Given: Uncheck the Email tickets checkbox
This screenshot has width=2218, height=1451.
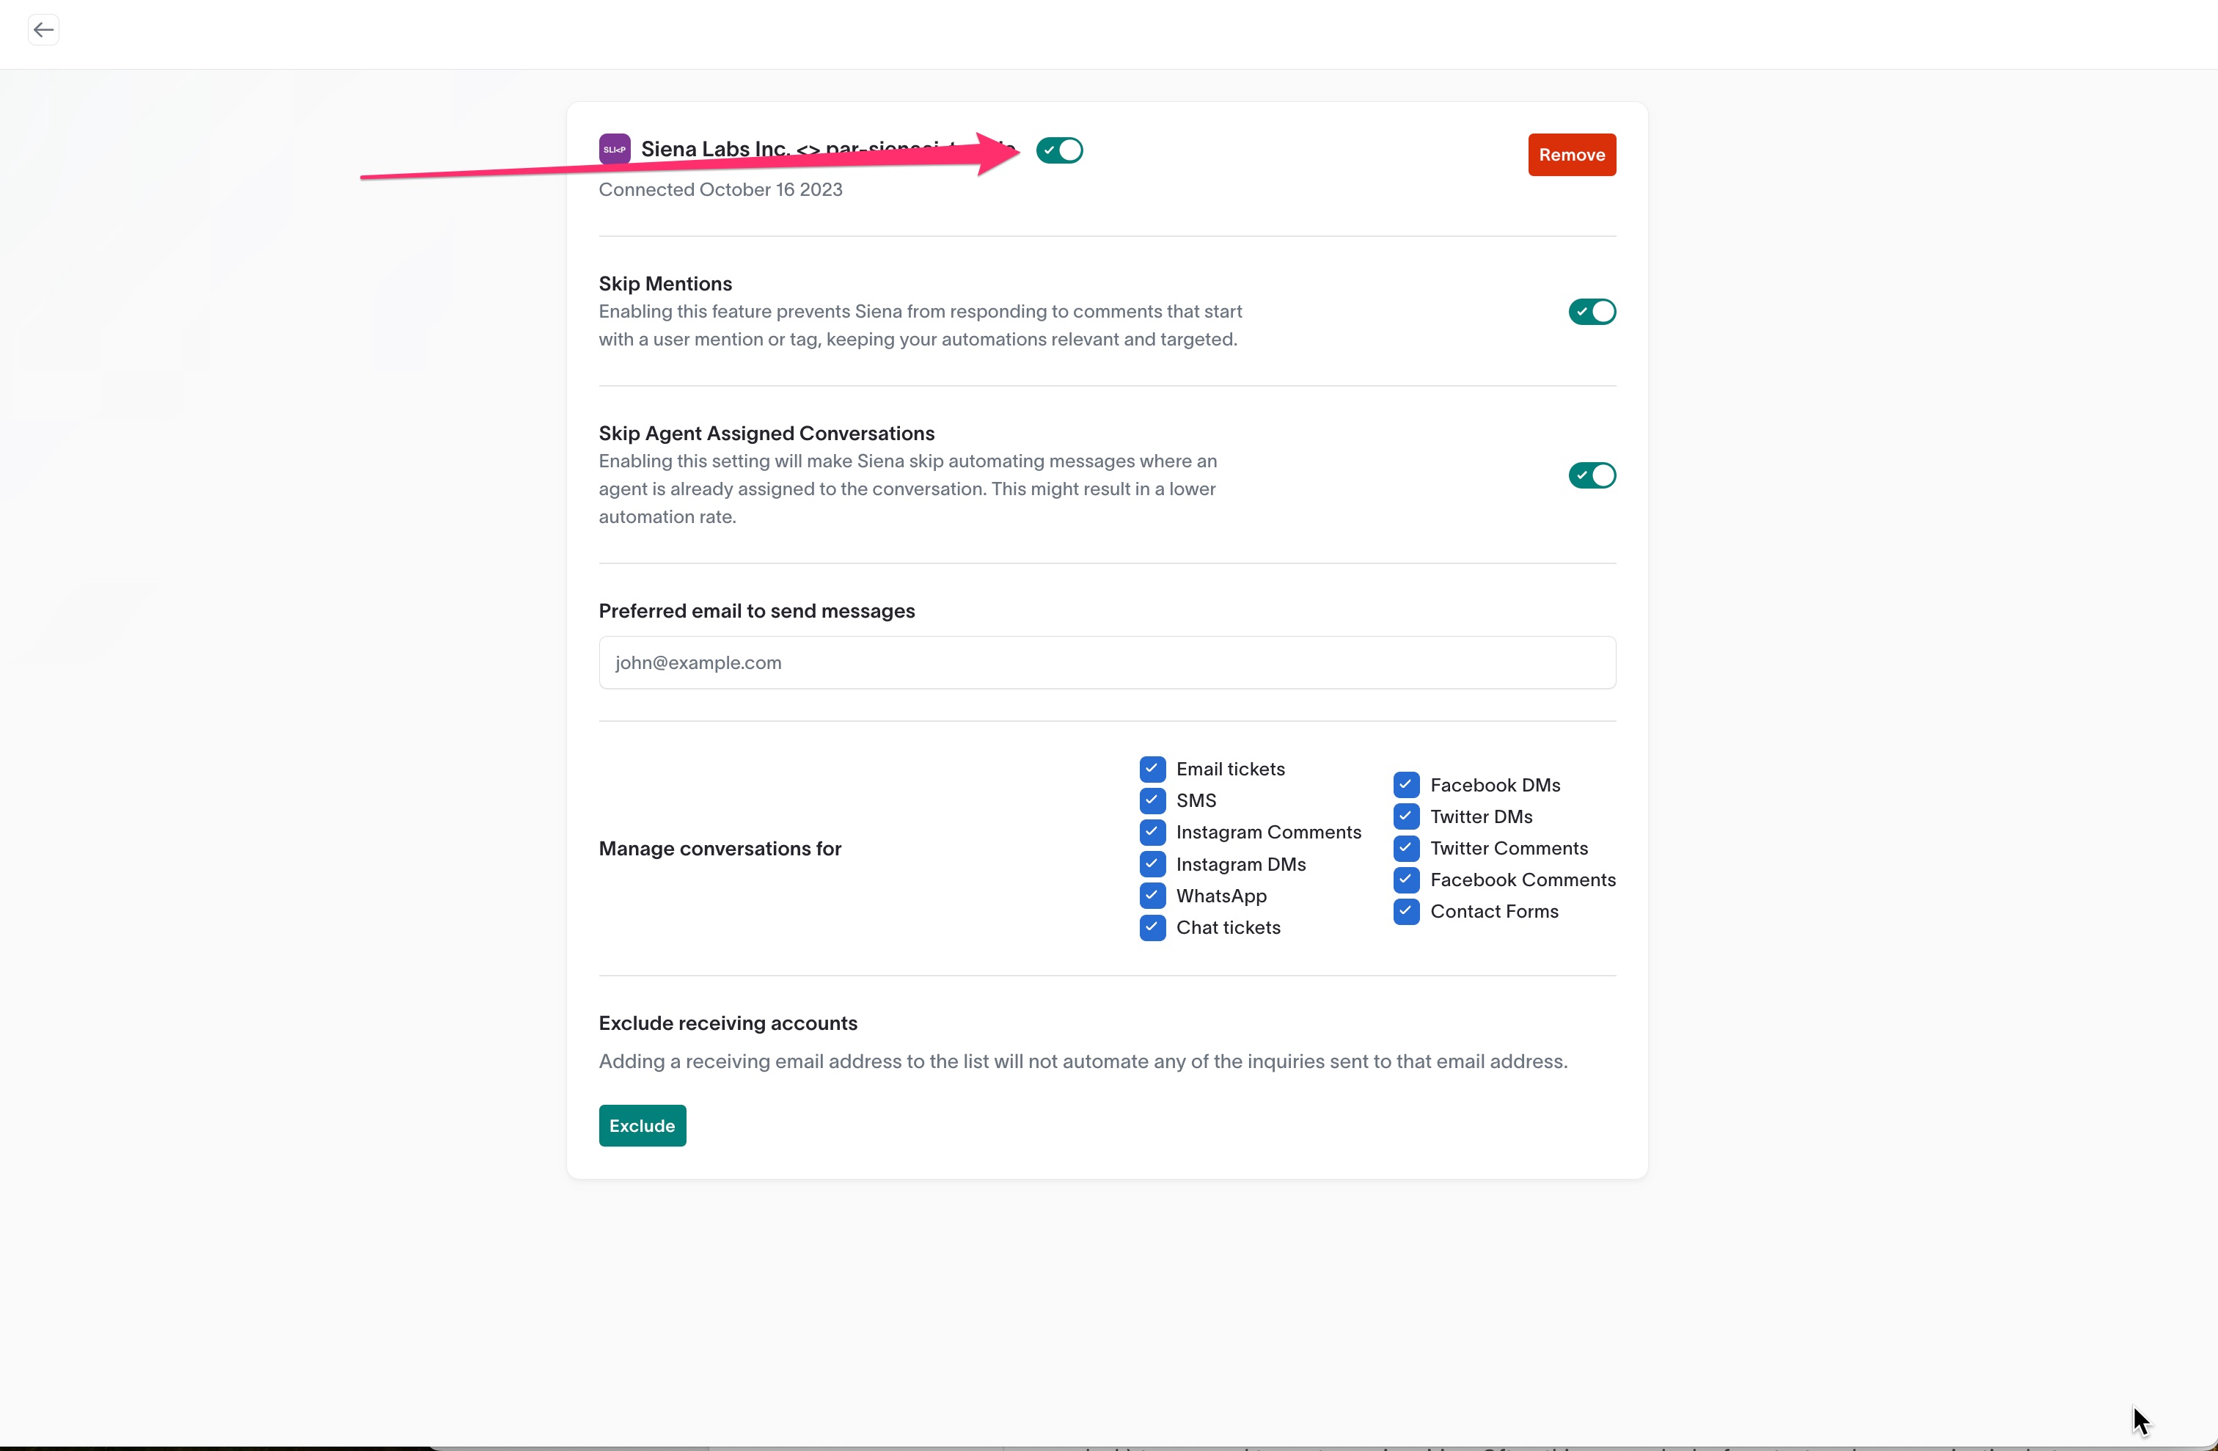Looking at the screenshot, I should 1152,769.
